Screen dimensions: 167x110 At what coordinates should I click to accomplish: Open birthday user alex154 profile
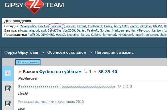tap(43, 26)
